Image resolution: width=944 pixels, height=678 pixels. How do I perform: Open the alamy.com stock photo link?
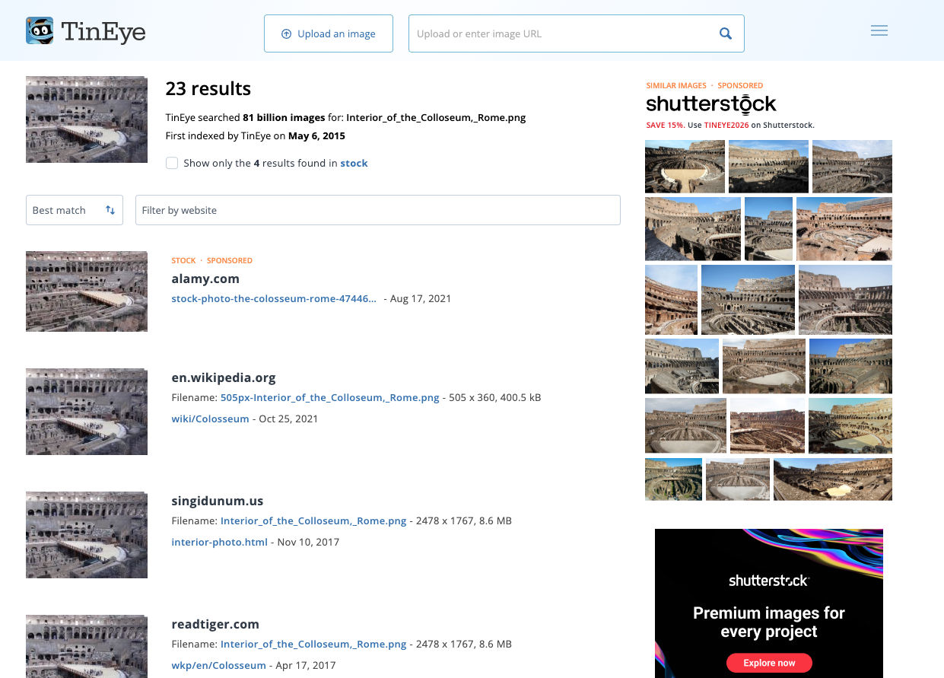(273, 298)
